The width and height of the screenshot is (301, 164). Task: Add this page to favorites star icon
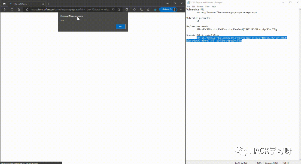click(119, 9)
